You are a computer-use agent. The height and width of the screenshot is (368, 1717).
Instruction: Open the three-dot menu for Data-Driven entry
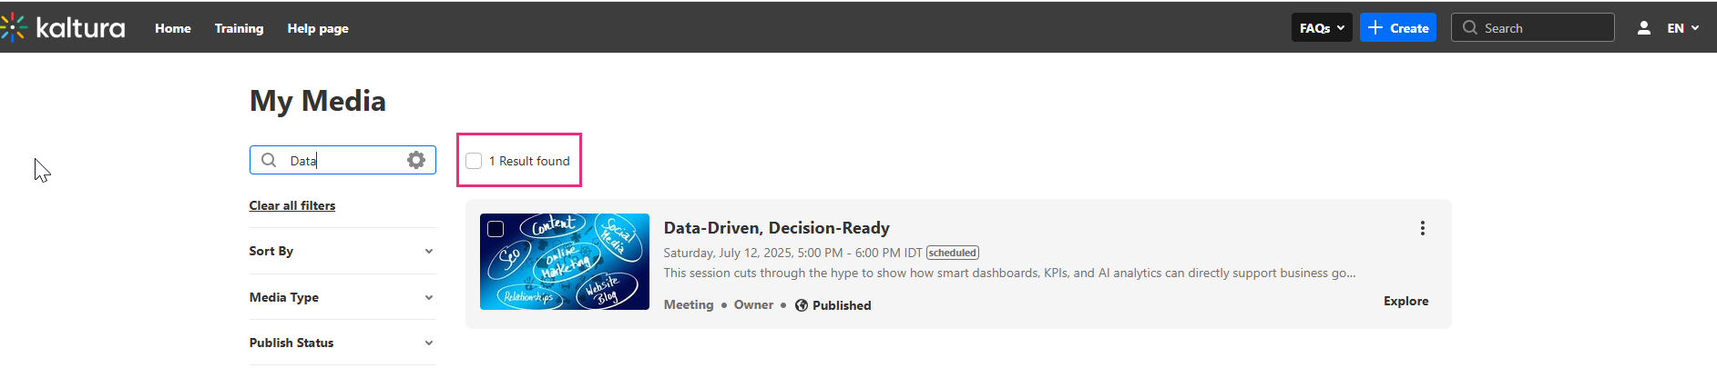pyautogui.click(x=1422, y=228)
